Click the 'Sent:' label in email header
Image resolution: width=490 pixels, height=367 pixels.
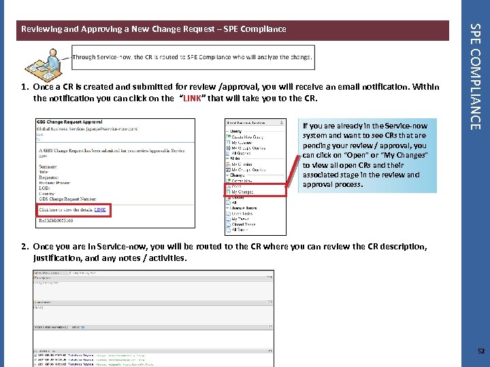tap(40, 135)
